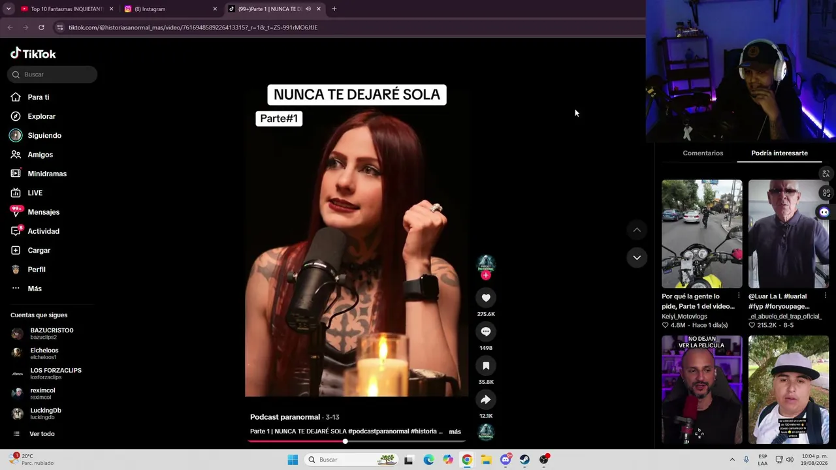The height and width of the screenshot is (470, 836).
Task: Share the video with the arrow icon
Action: point(486,399)
